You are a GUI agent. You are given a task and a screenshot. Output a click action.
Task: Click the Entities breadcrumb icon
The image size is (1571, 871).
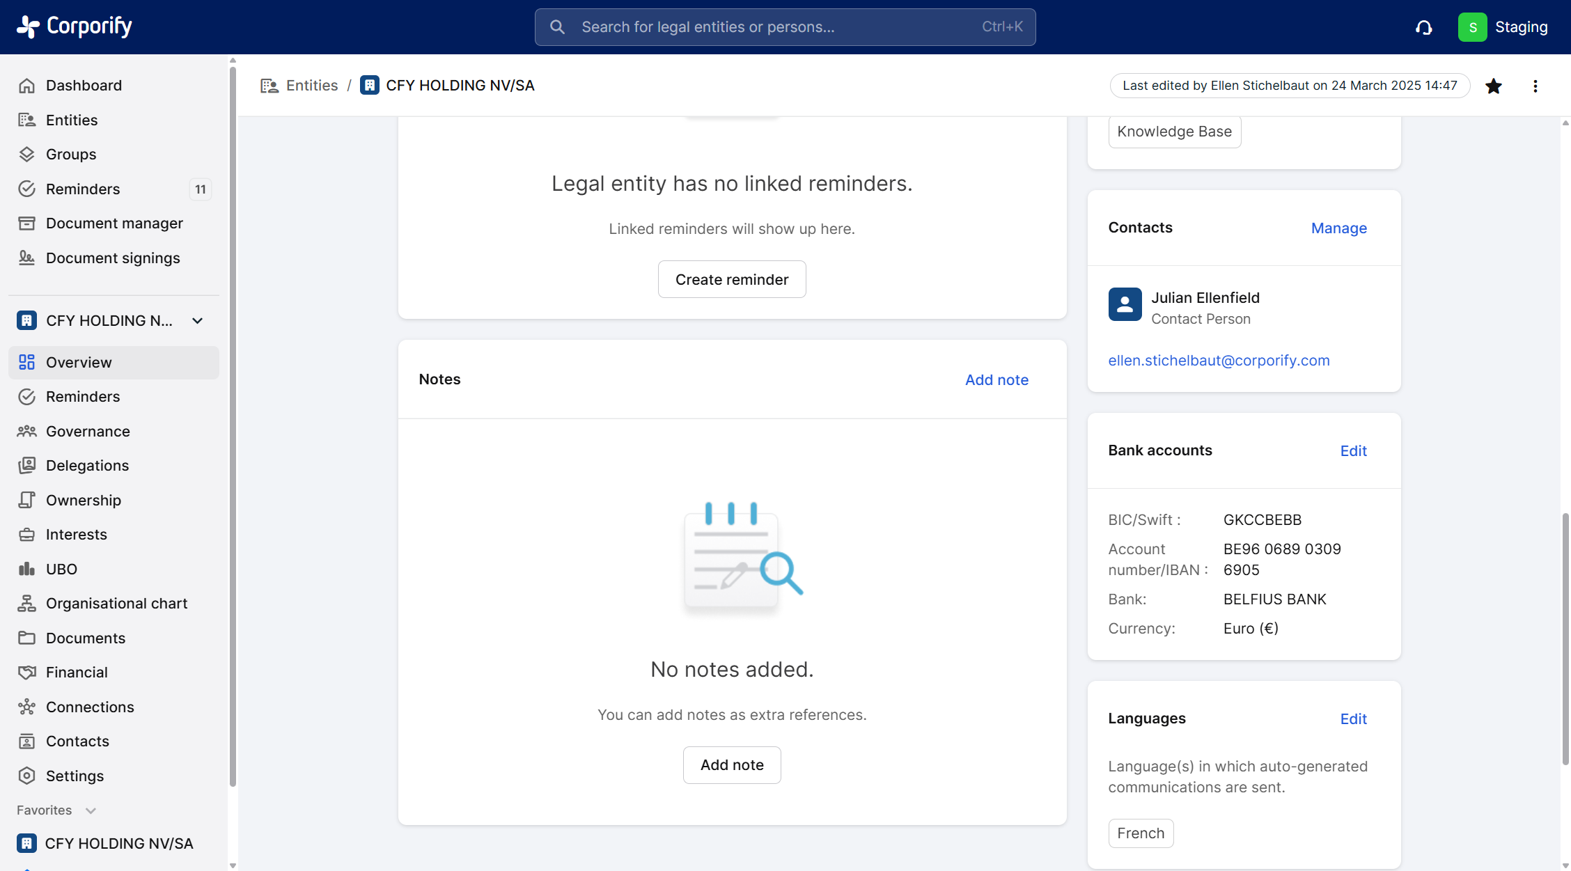(x=269, y=86)
